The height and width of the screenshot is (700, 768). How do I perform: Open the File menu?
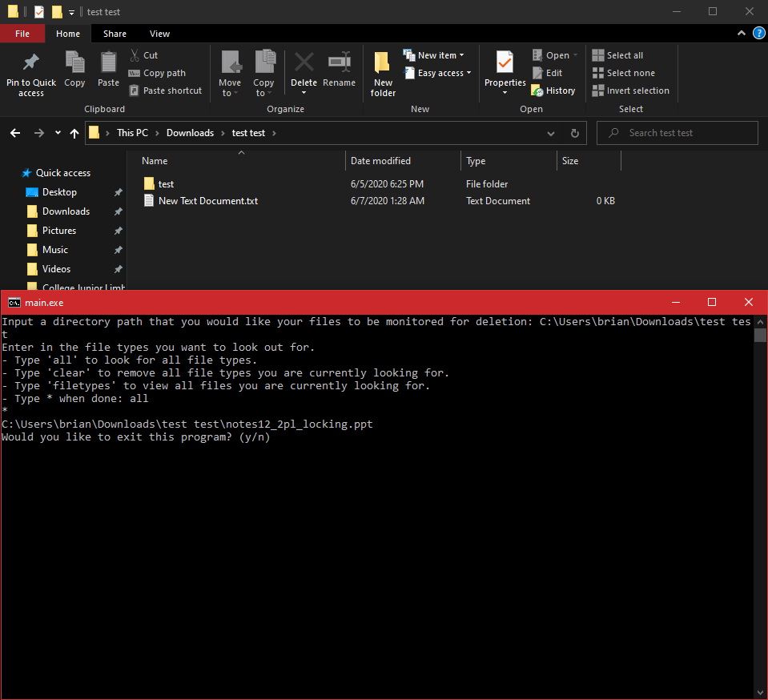(x=22, y=34)
